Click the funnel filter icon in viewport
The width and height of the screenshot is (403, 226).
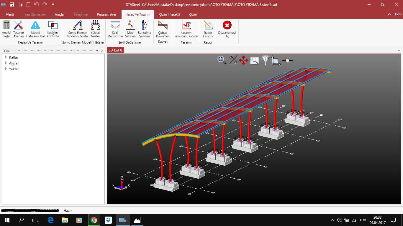[x=266, y=60]
